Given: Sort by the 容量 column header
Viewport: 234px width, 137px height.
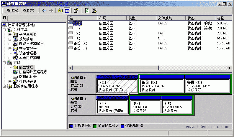Looking at the screenshot, I should (x=224, y=18).
